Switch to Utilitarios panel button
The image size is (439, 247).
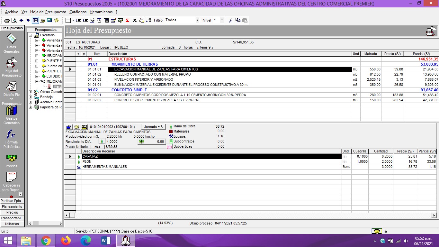(12, 224)
